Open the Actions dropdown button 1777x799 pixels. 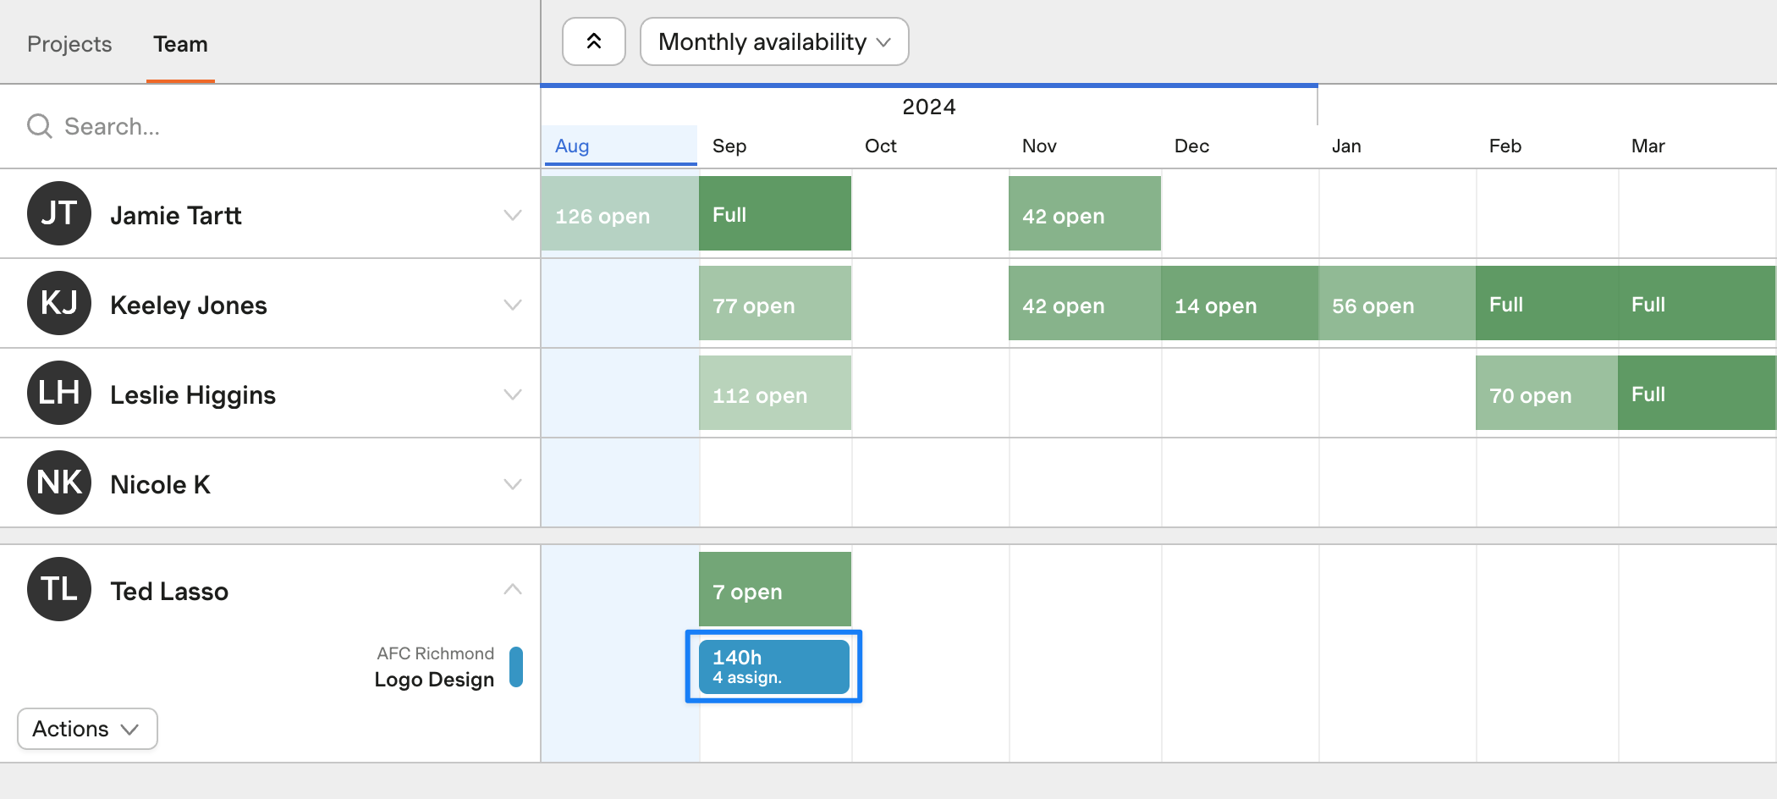click(x=87, y=729)
